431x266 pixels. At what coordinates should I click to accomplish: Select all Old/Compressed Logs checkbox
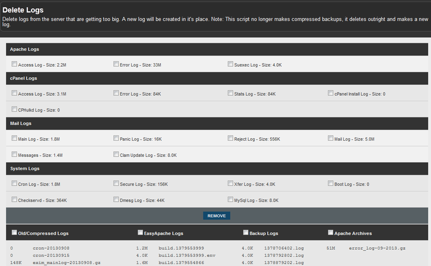[x=14, y=233]
